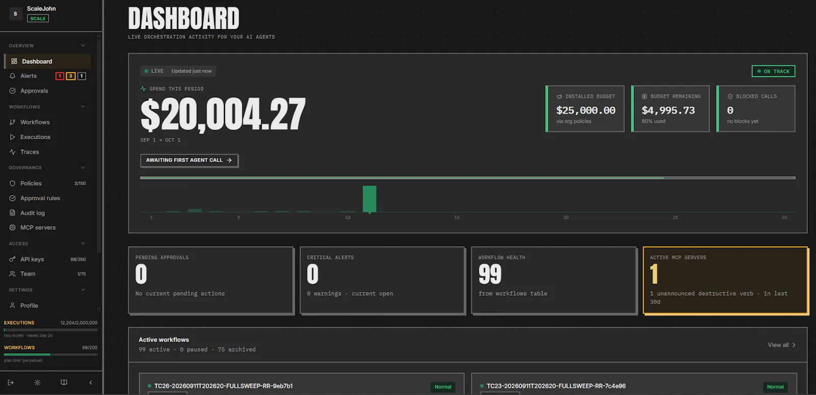The height and width of the screenshot is (395, 816).
Task: Click the MCP servers chip icon
Action: point(13,227)
